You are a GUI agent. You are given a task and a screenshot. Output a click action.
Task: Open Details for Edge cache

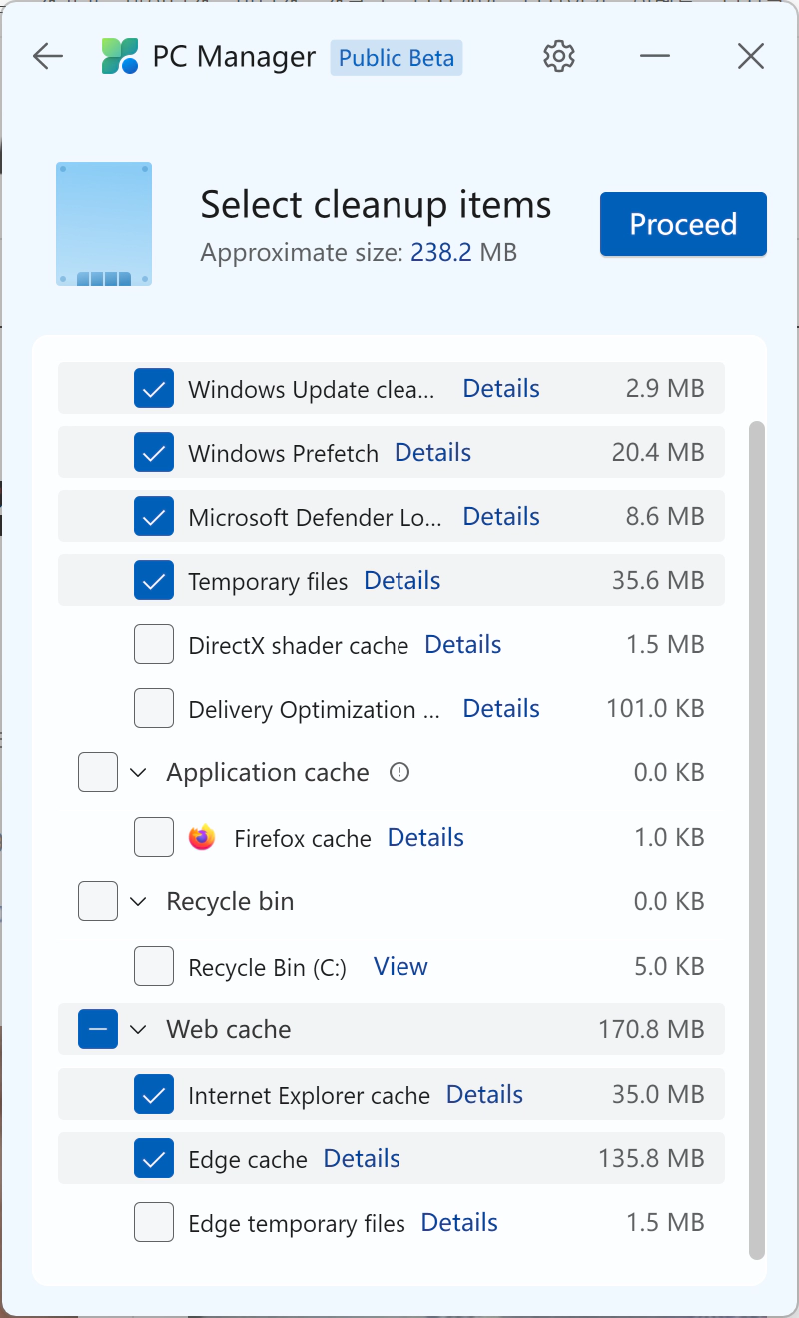pyautogui.click(x=362, y=1158)
